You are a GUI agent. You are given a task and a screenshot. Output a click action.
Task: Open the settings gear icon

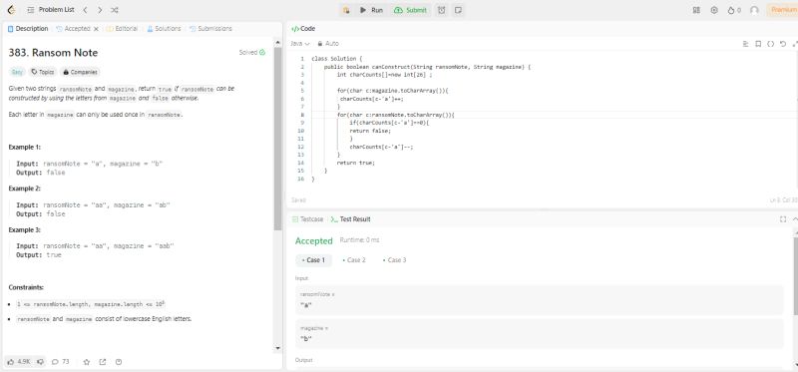point(714,10)
